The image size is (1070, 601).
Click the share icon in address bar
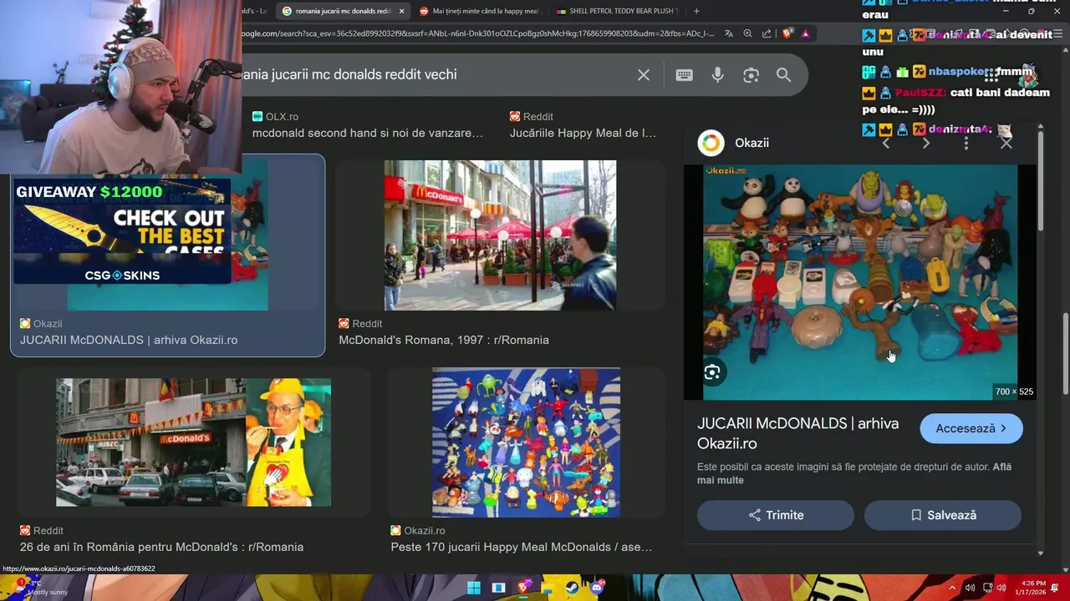[767, 33]
